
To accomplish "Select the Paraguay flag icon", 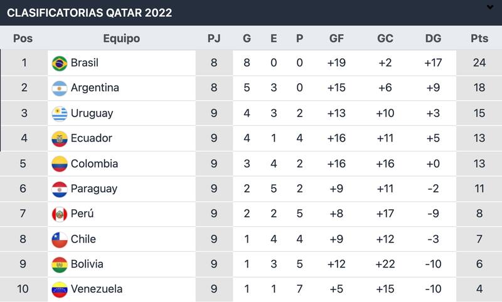I will tap(60, 189).
